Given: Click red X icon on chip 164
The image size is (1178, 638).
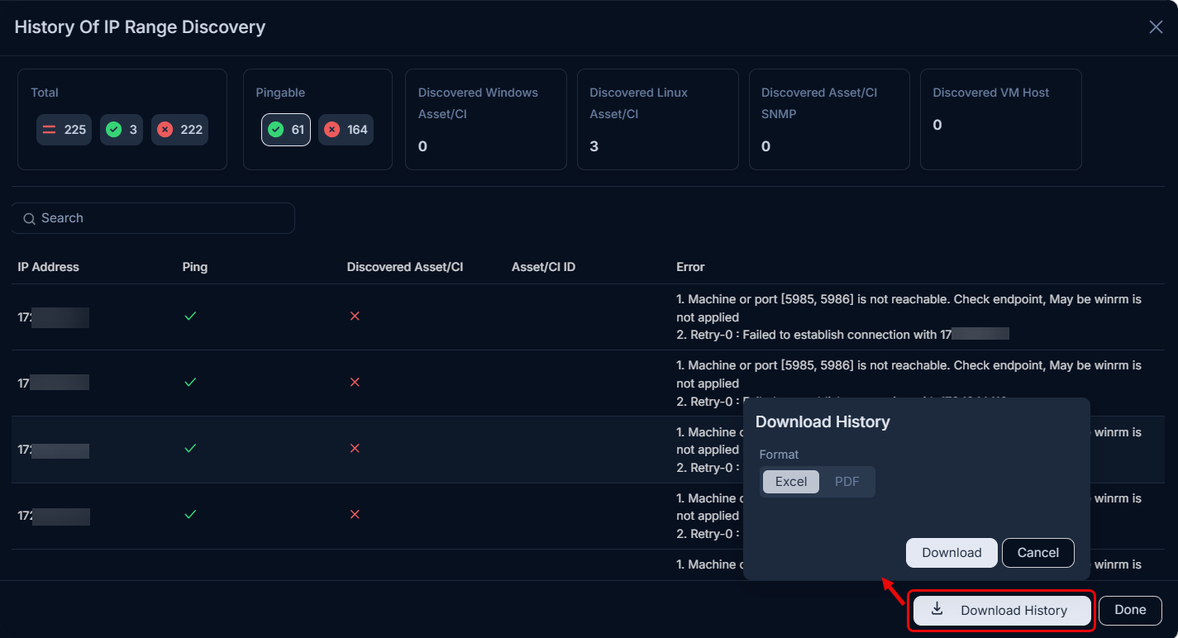Looking at the screenshot, I should coord(332,130).
